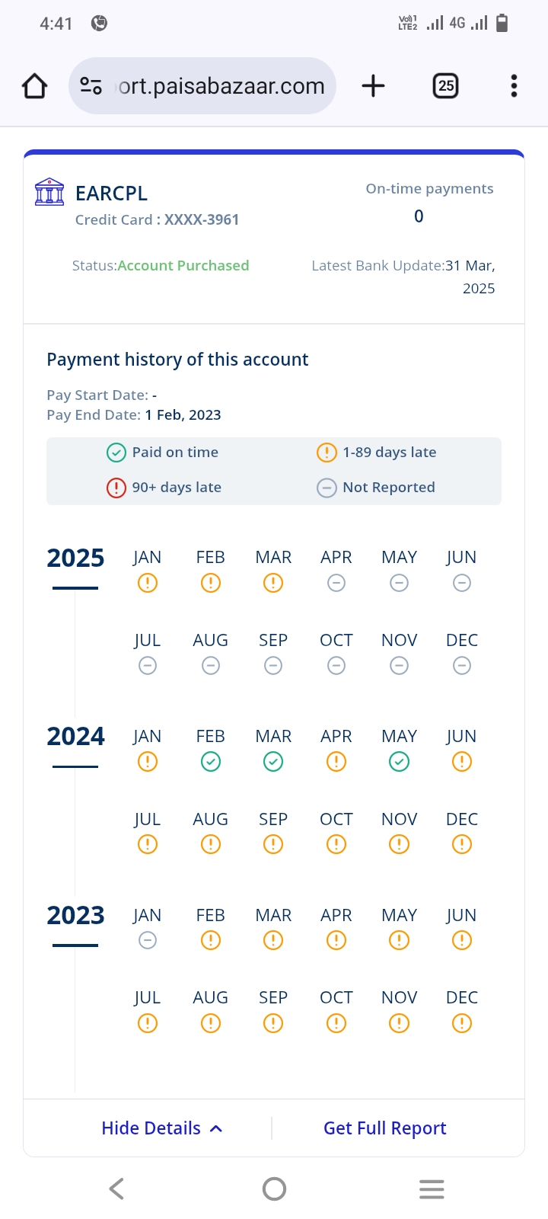The width and height of the screenshot is (548, 1219).
Task: Tap the January 2023 not-reported icon
Action: coord(148,941)
